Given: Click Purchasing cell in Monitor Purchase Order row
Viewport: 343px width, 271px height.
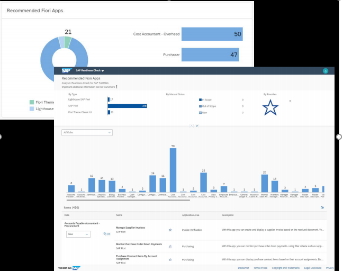Looking at the screenshot, I should point(188,247).
